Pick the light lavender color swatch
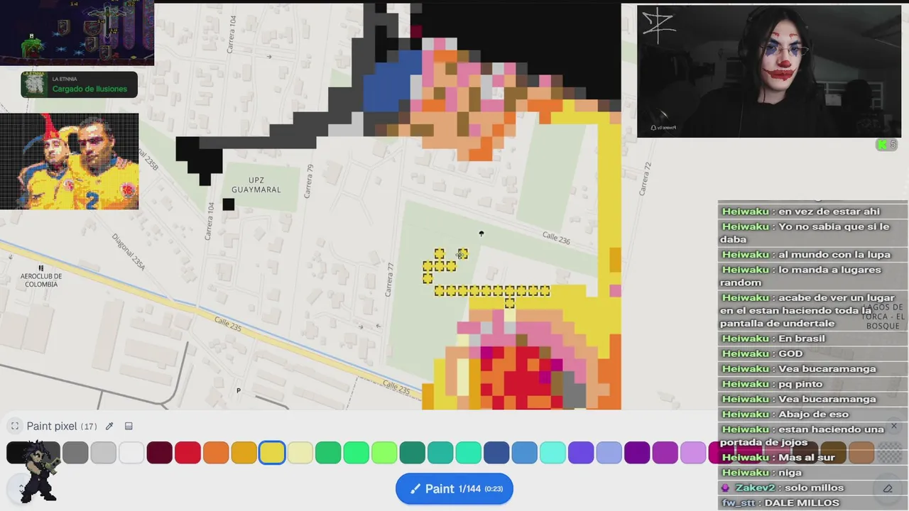Image resolution: width=909 pixels, height=511 pixels. click(x=693, y=453)
